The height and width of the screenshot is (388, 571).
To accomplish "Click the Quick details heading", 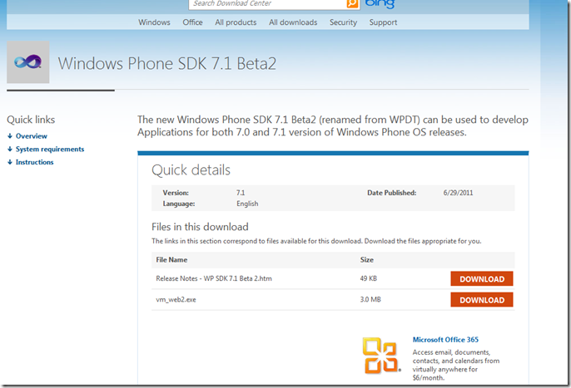I will point(191,169).
